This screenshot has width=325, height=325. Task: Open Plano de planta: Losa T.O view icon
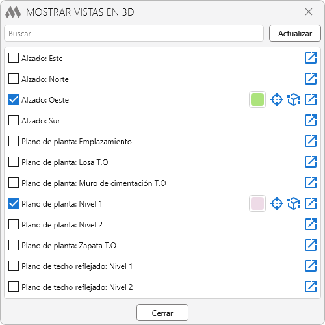click(x=311, y=162)
